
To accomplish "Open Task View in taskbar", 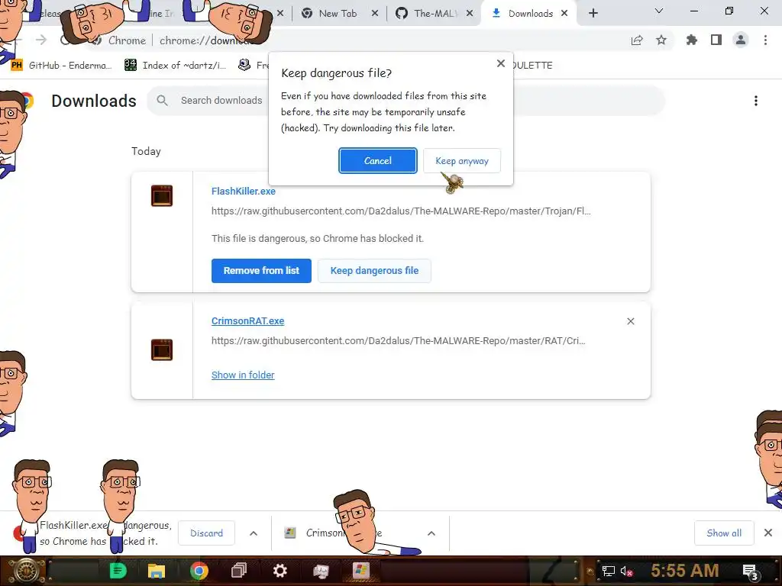I will pos(239,571).
